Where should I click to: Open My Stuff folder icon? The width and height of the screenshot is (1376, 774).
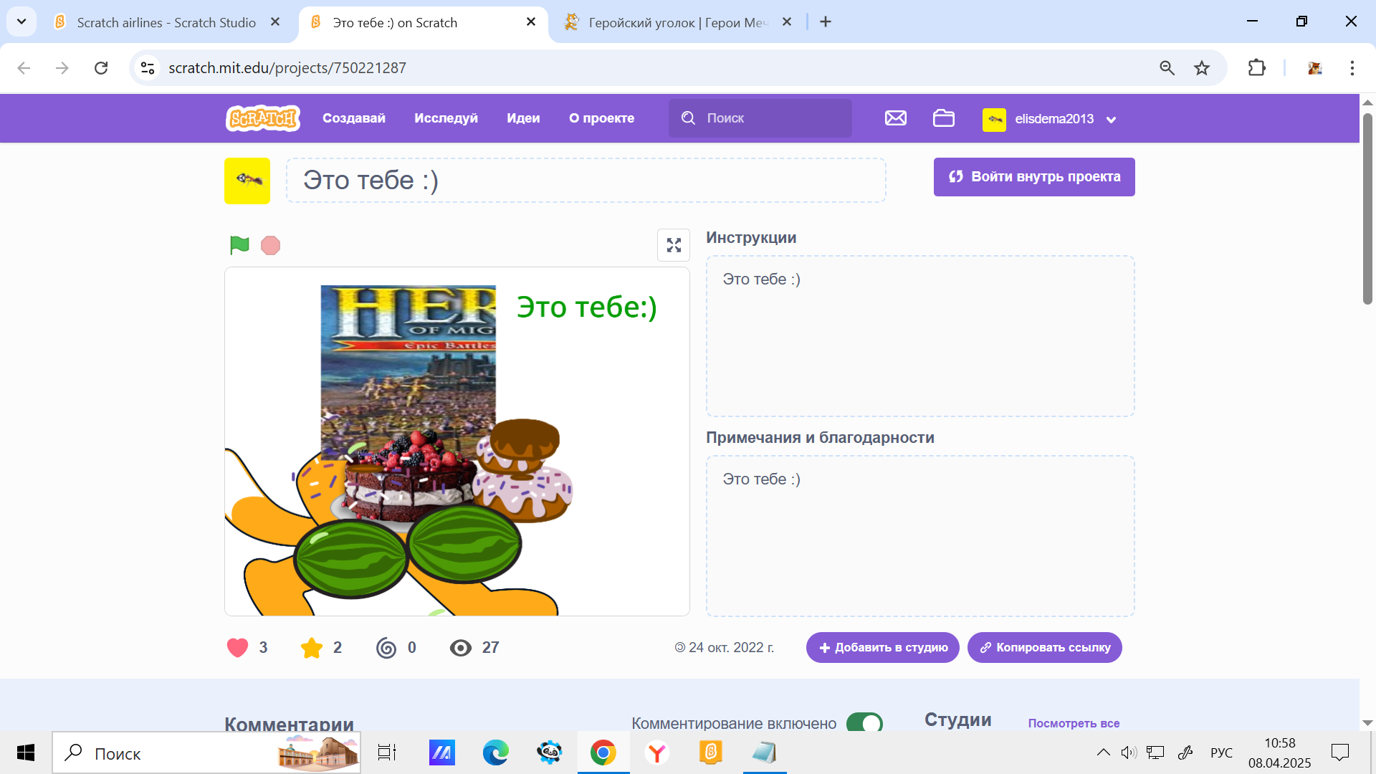[943, 118]
